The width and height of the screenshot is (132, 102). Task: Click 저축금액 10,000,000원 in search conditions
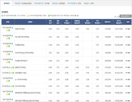(23, 3)
